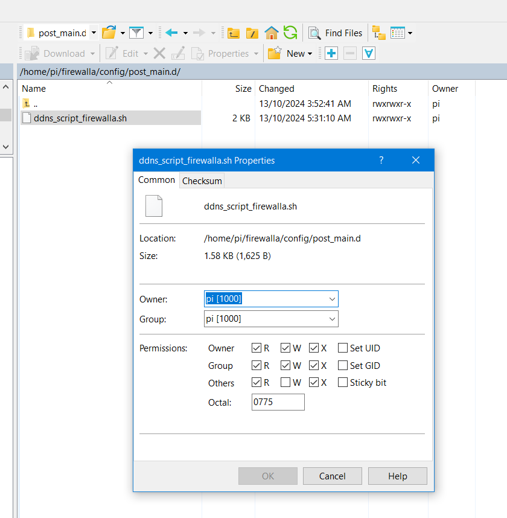Enable the Others W permission checkbox

(285, 383)
